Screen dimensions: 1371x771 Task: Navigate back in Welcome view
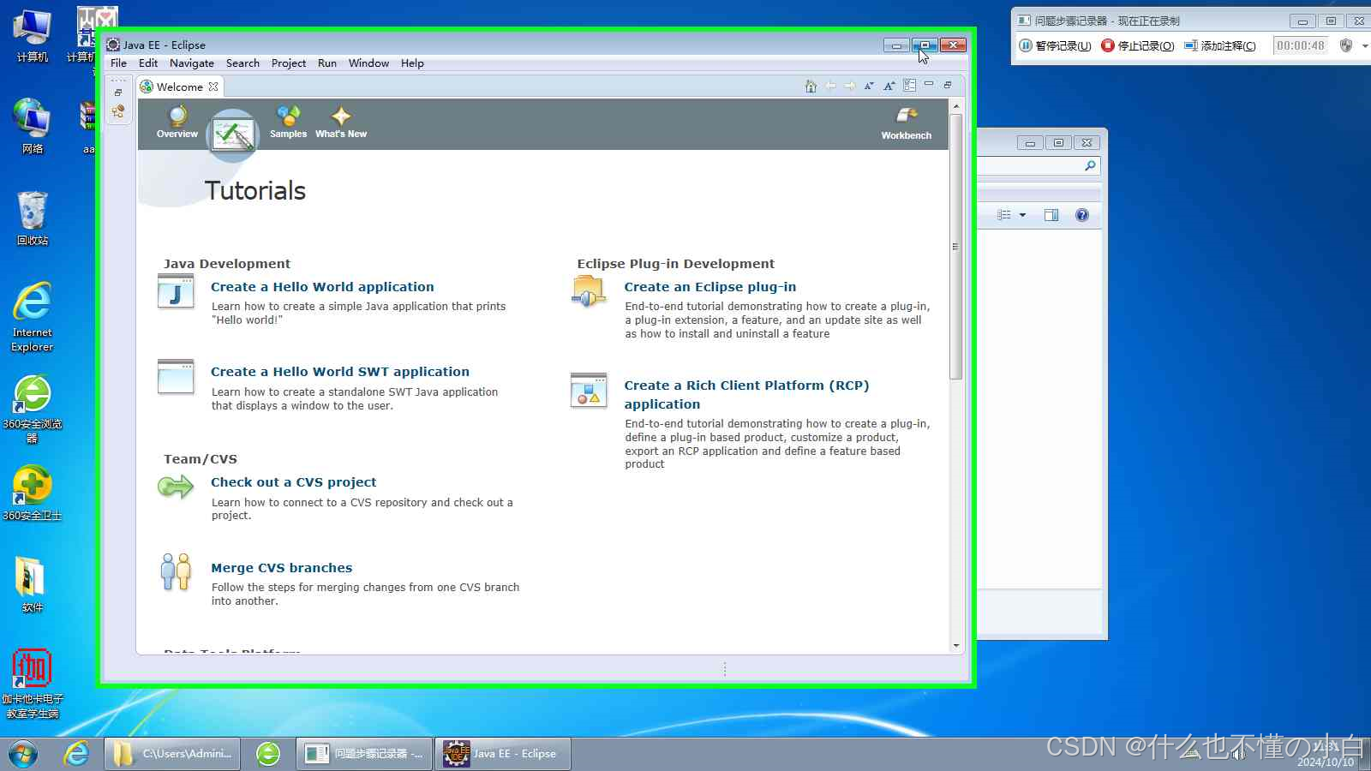coord(830,86)
